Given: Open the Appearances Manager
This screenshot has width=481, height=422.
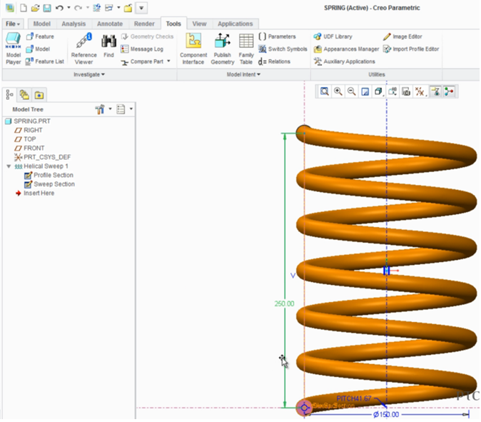Looking at the screenshot, I should [346, 49].
